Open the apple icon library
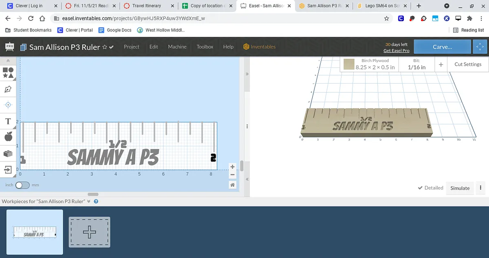The image size is (489, 258). pos(8,137)
